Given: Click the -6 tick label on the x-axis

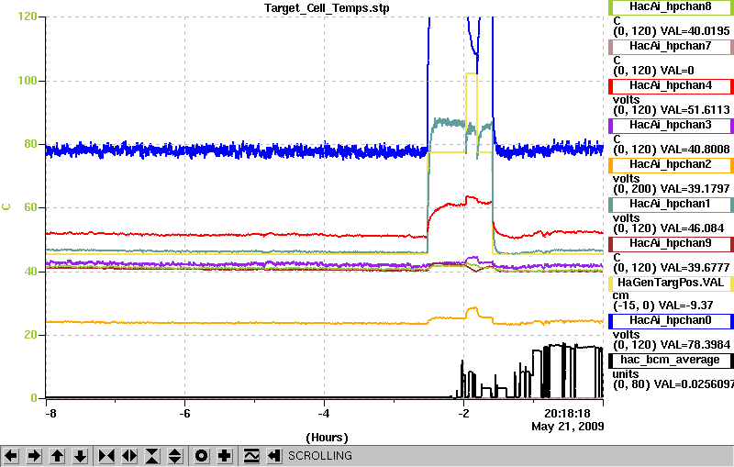Looking at the screenshot, I should point(185,414).
